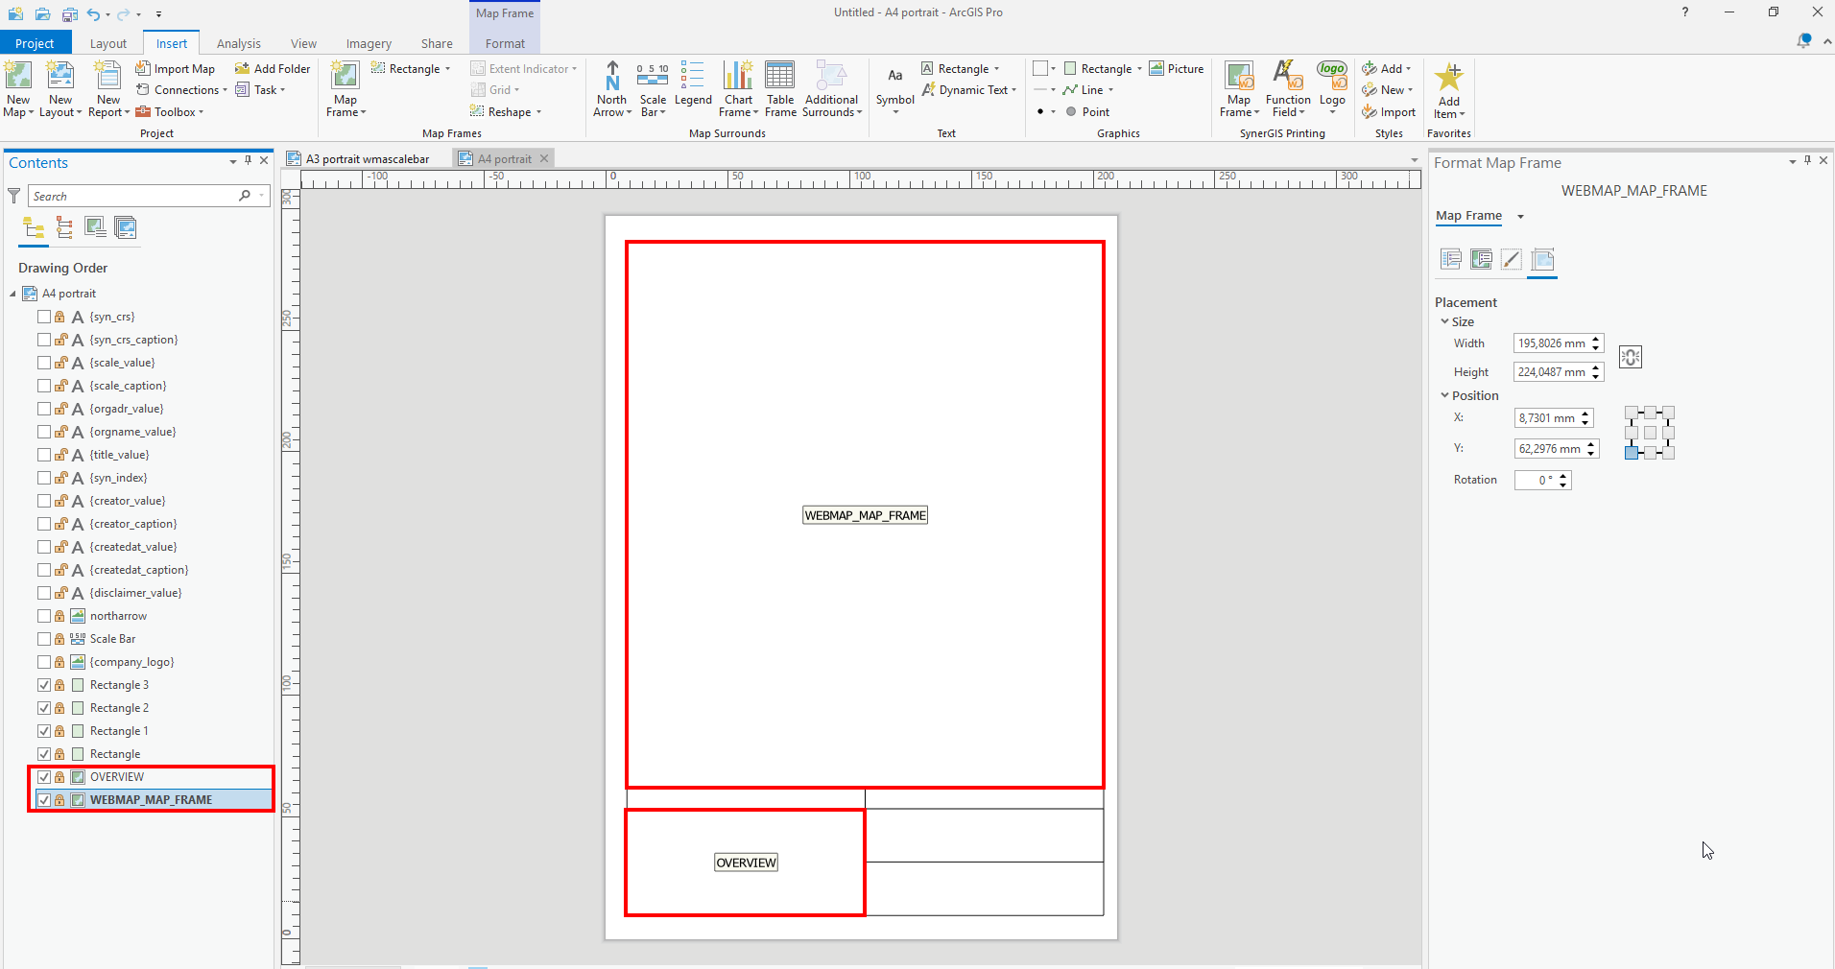Insert a Picture

pos(1177,68)
